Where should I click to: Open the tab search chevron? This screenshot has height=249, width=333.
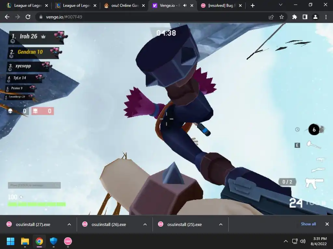[281, 5]
